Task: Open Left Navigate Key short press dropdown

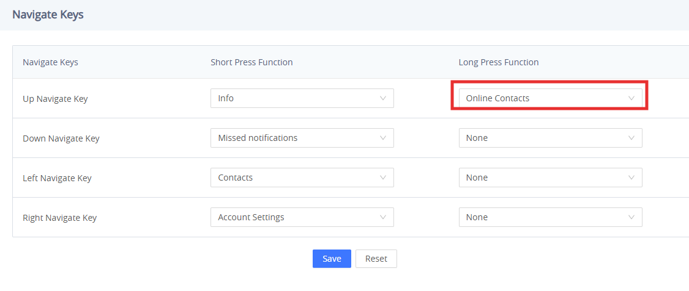Action: 302,178
